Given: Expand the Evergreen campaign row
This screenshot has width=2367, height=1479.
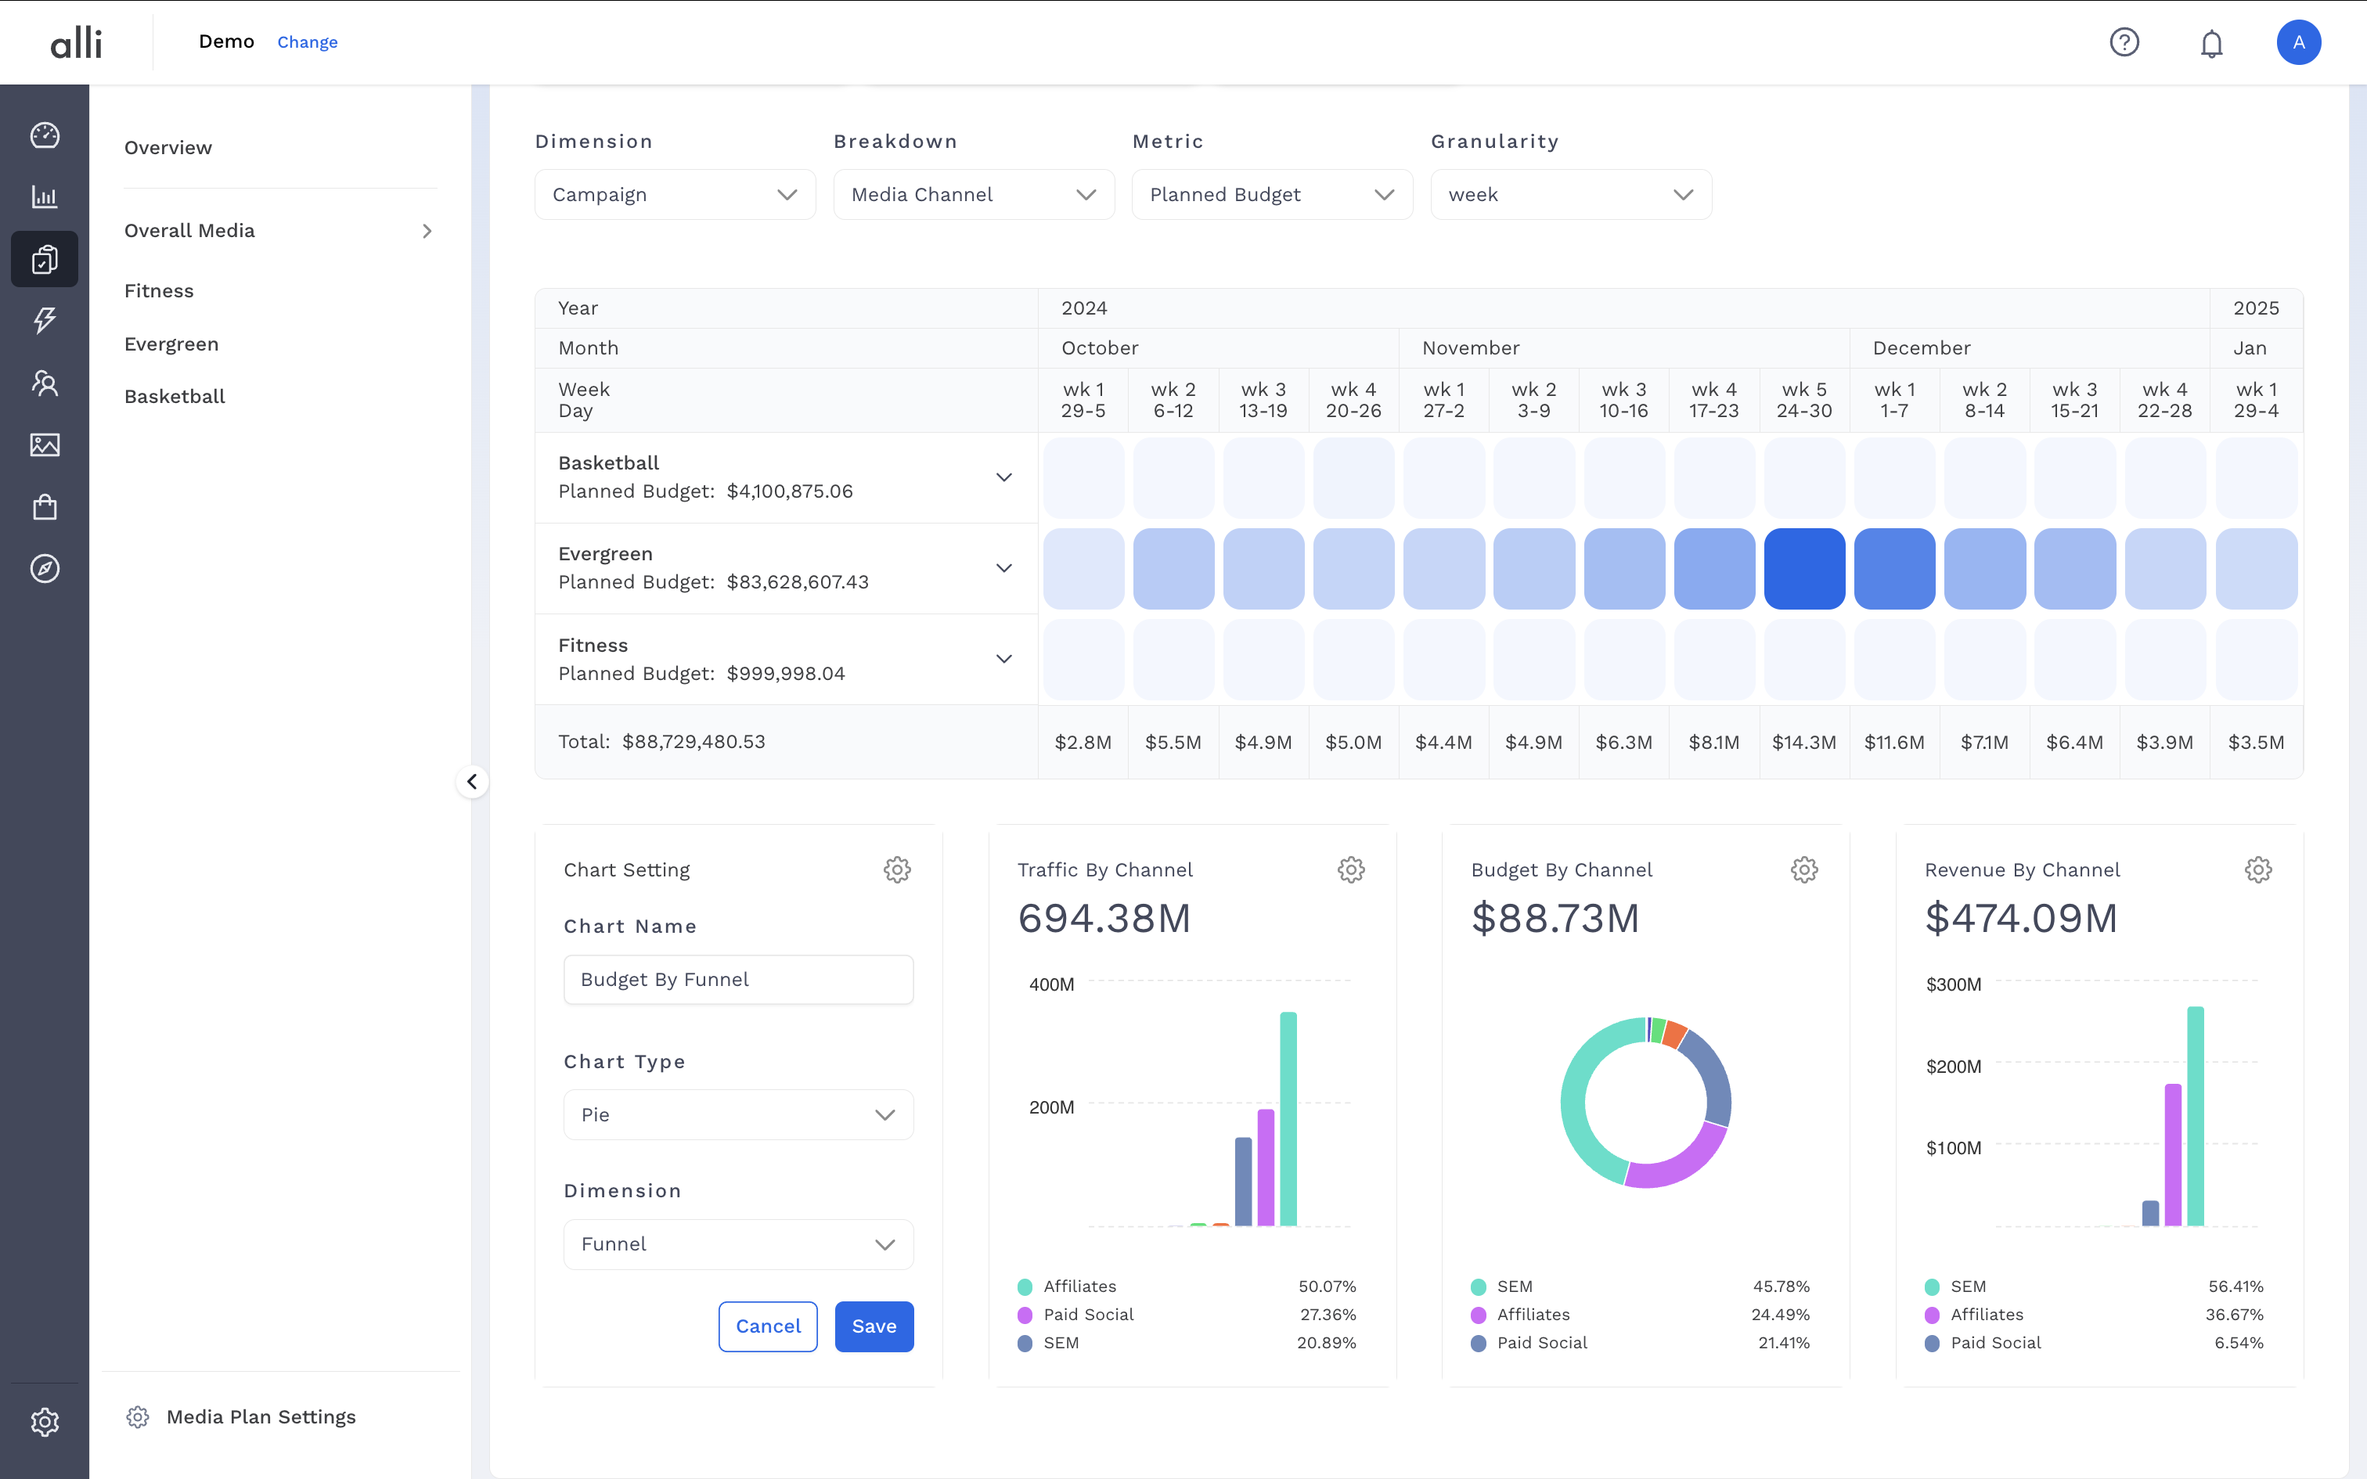Looking at the screenshot, I should (1003, 568).
